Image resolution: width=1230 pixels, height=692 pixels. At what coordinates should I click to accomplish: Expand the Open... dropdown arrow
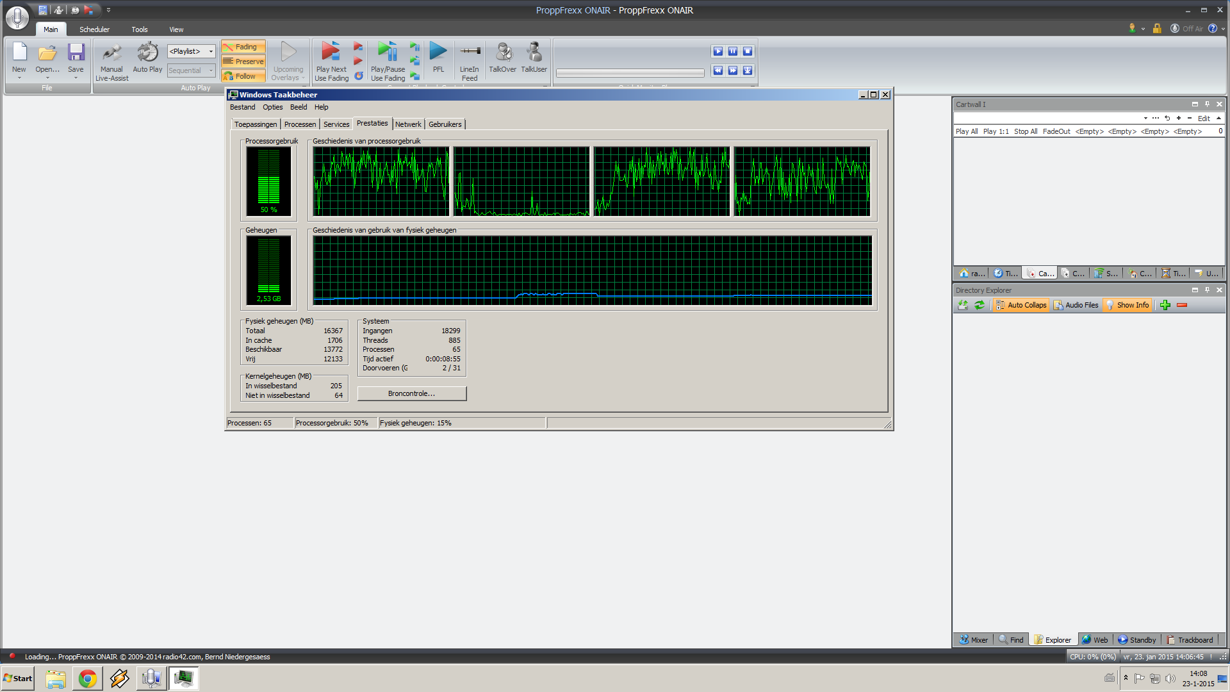[47, 78]
